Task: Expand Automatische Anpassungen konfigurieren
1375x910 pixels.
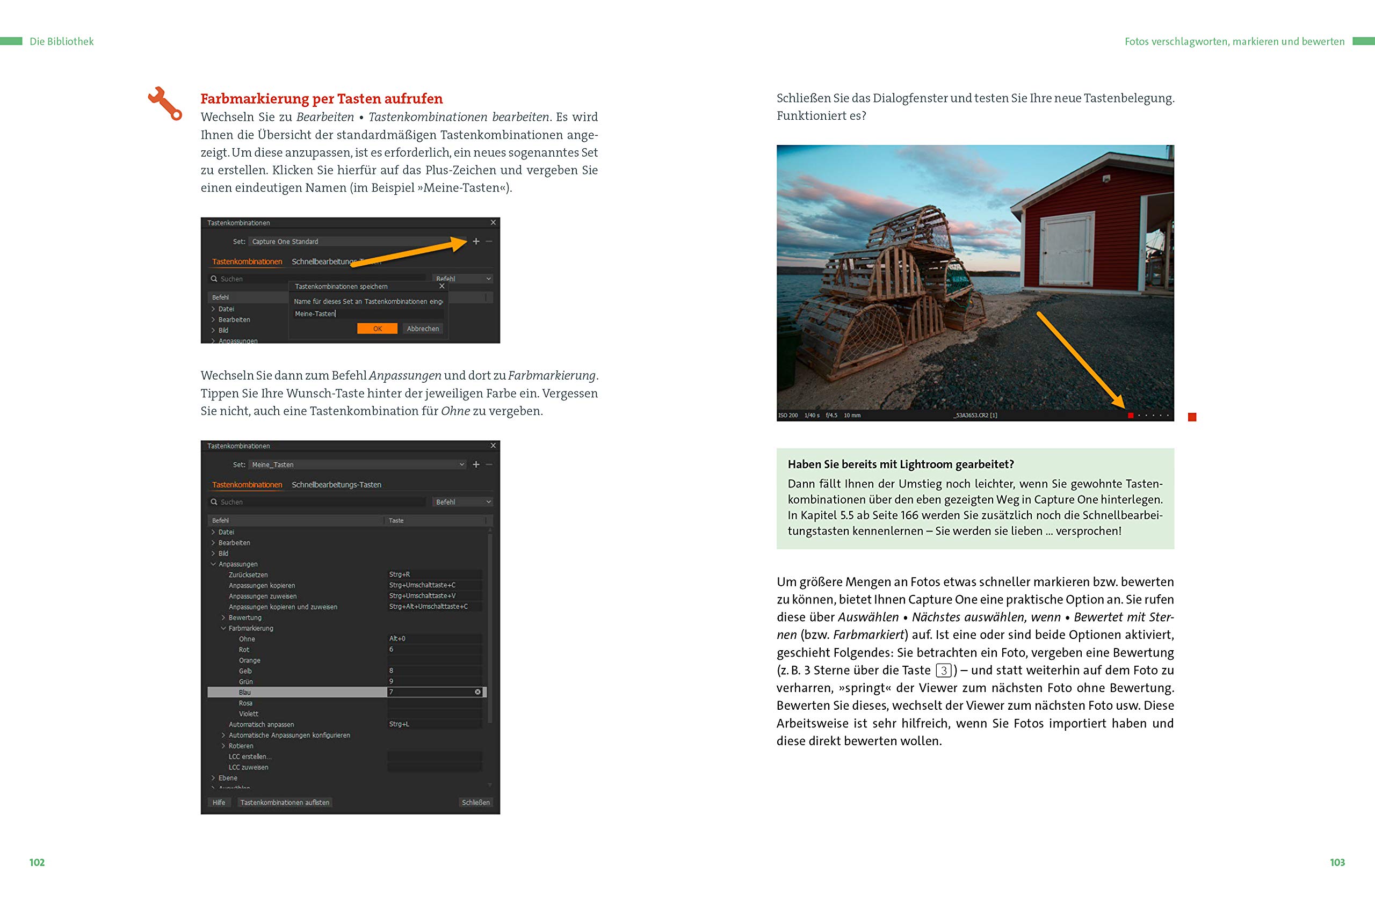Action: point(223,736)
